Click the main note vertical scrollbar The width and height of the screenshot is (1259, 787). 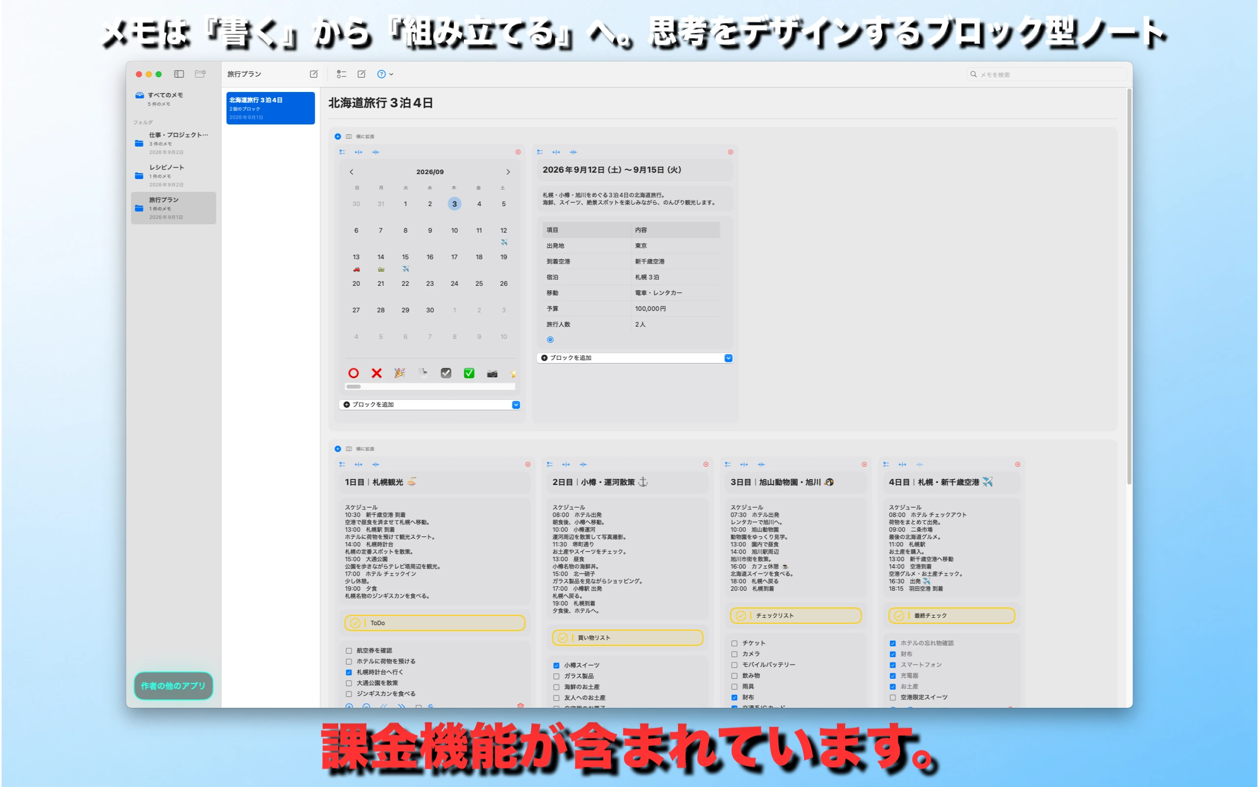click(x=1130, y=287)
